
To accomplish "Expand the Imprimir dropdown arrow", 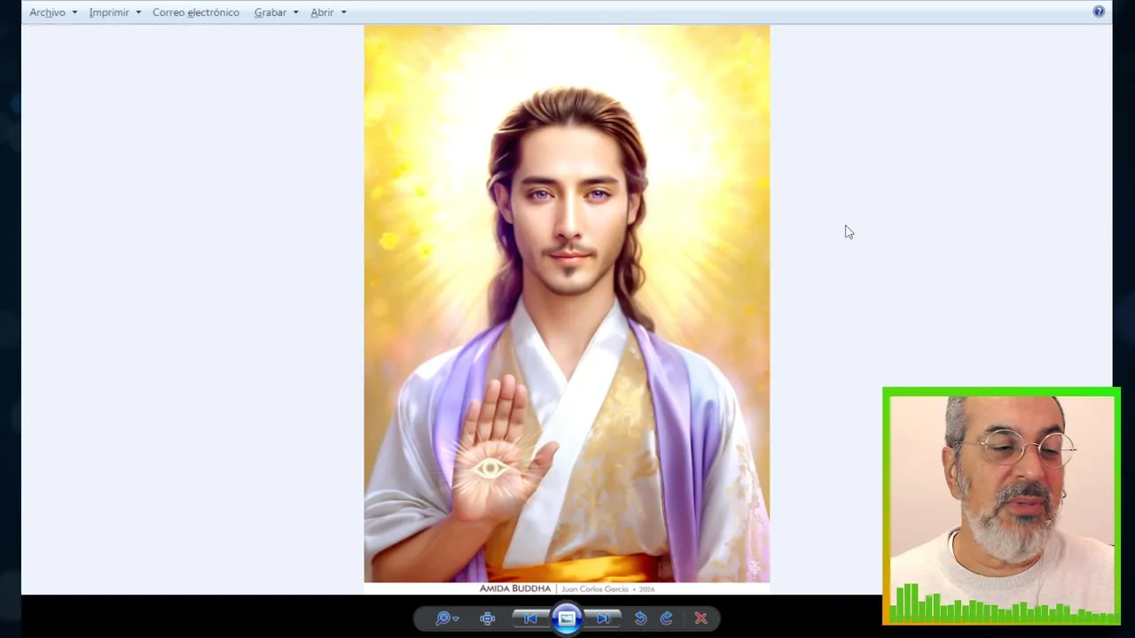I will pyautogui.click(x=138, y=12).
